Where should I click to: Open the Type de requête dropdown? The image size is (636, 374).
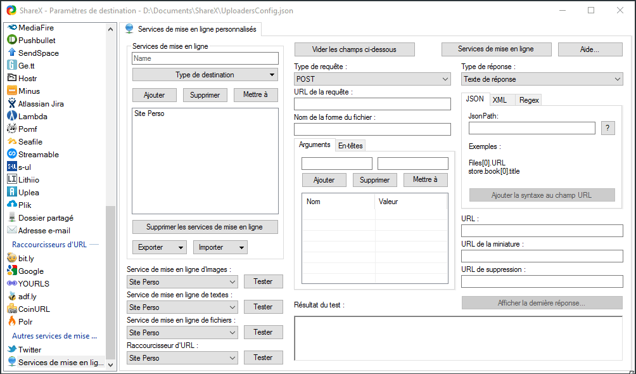coord(372,79)
